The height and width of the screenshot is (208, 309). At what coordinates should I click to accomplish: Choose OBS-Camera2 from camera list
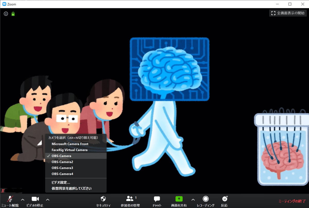coord(76,162)
